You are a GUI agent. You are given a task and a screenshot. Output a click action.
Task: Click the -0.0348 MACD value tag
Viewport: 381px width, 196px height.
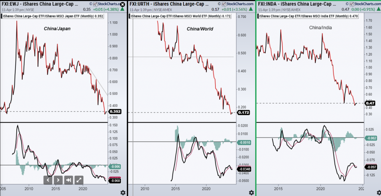(244, 169)
